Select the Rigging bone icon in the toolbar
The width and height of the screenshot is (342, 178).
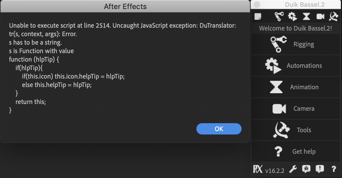pos(279,16)
